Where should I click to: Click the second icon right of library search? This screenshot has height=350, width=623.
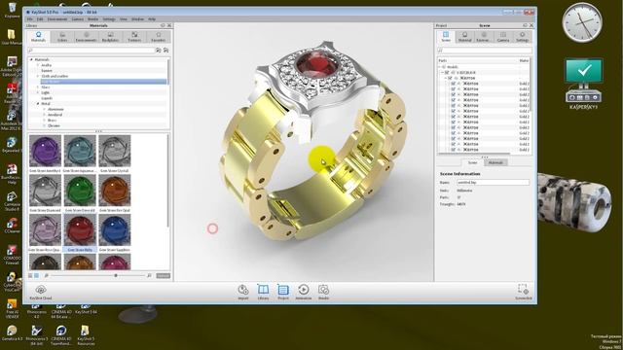click(165, 51)
